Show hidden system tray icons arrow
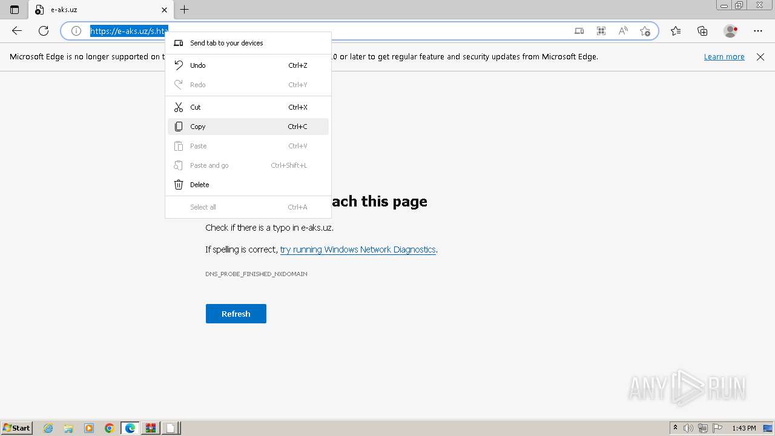 pyautogui.click(x=676, y=428)
